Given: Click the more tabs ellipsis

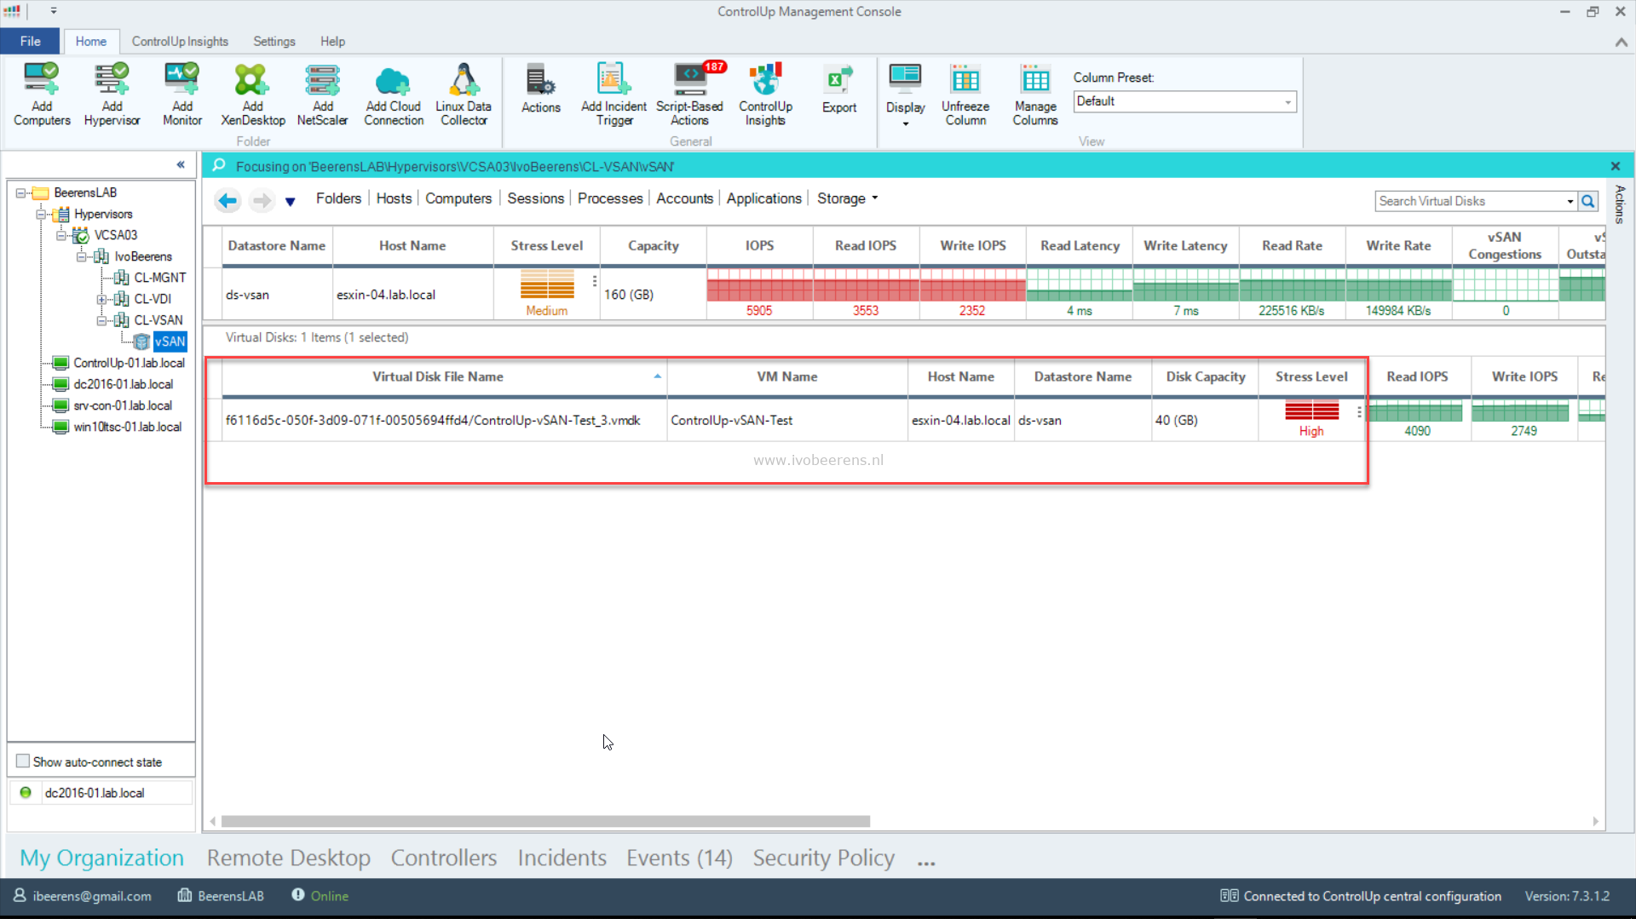Looking at the screenshot, I should point(926,863).
